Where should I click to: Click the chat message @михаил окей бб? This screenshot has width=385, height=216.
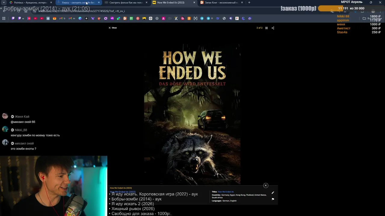(x=23, y=122)
